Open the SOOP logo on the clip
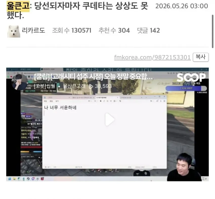This screenshot has width=215, height=199. (191, 78)
